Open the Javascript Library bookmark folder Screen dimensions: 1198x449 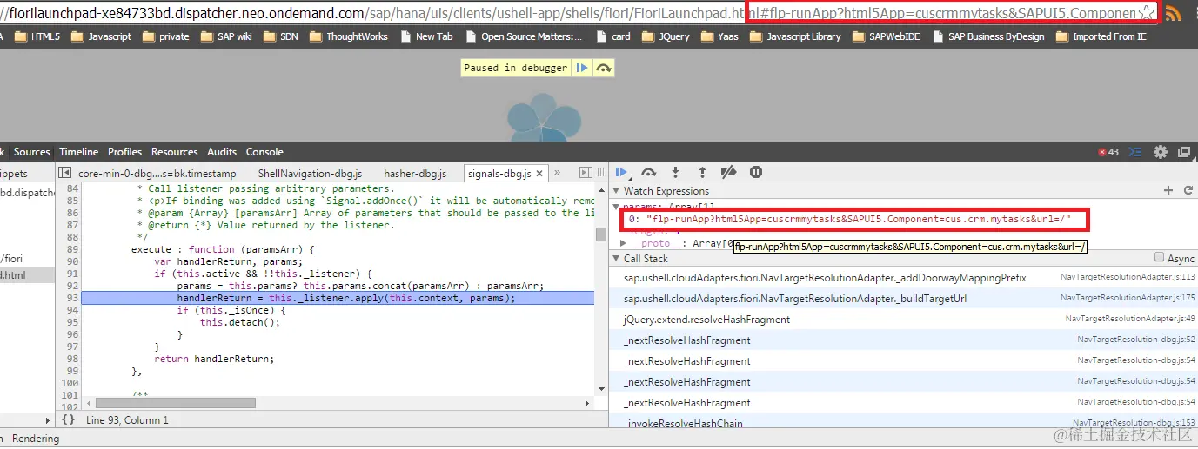pos(795,36)
